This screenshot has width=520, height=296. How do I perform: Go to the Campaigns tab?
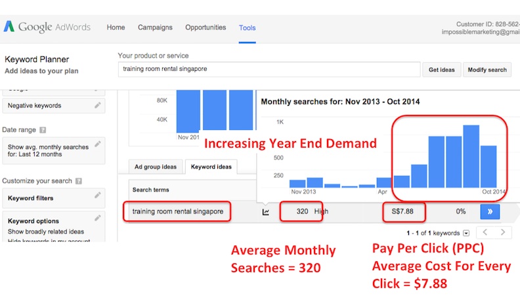pyautogui.click(x=155, y=28)
